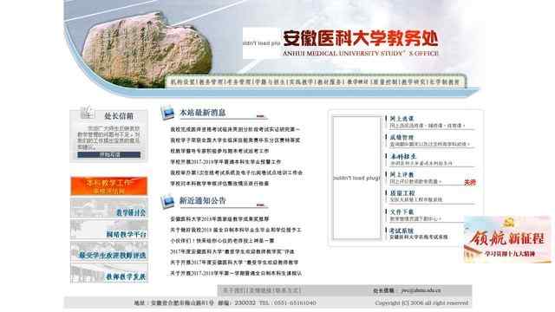Open notice starting with 小伙伴们
The image size is (555, 312).
[x=222, y=241]
